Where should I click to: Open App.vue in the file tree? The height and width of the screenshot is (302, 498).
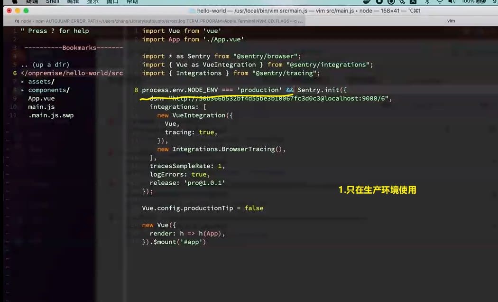pos(41,99)
